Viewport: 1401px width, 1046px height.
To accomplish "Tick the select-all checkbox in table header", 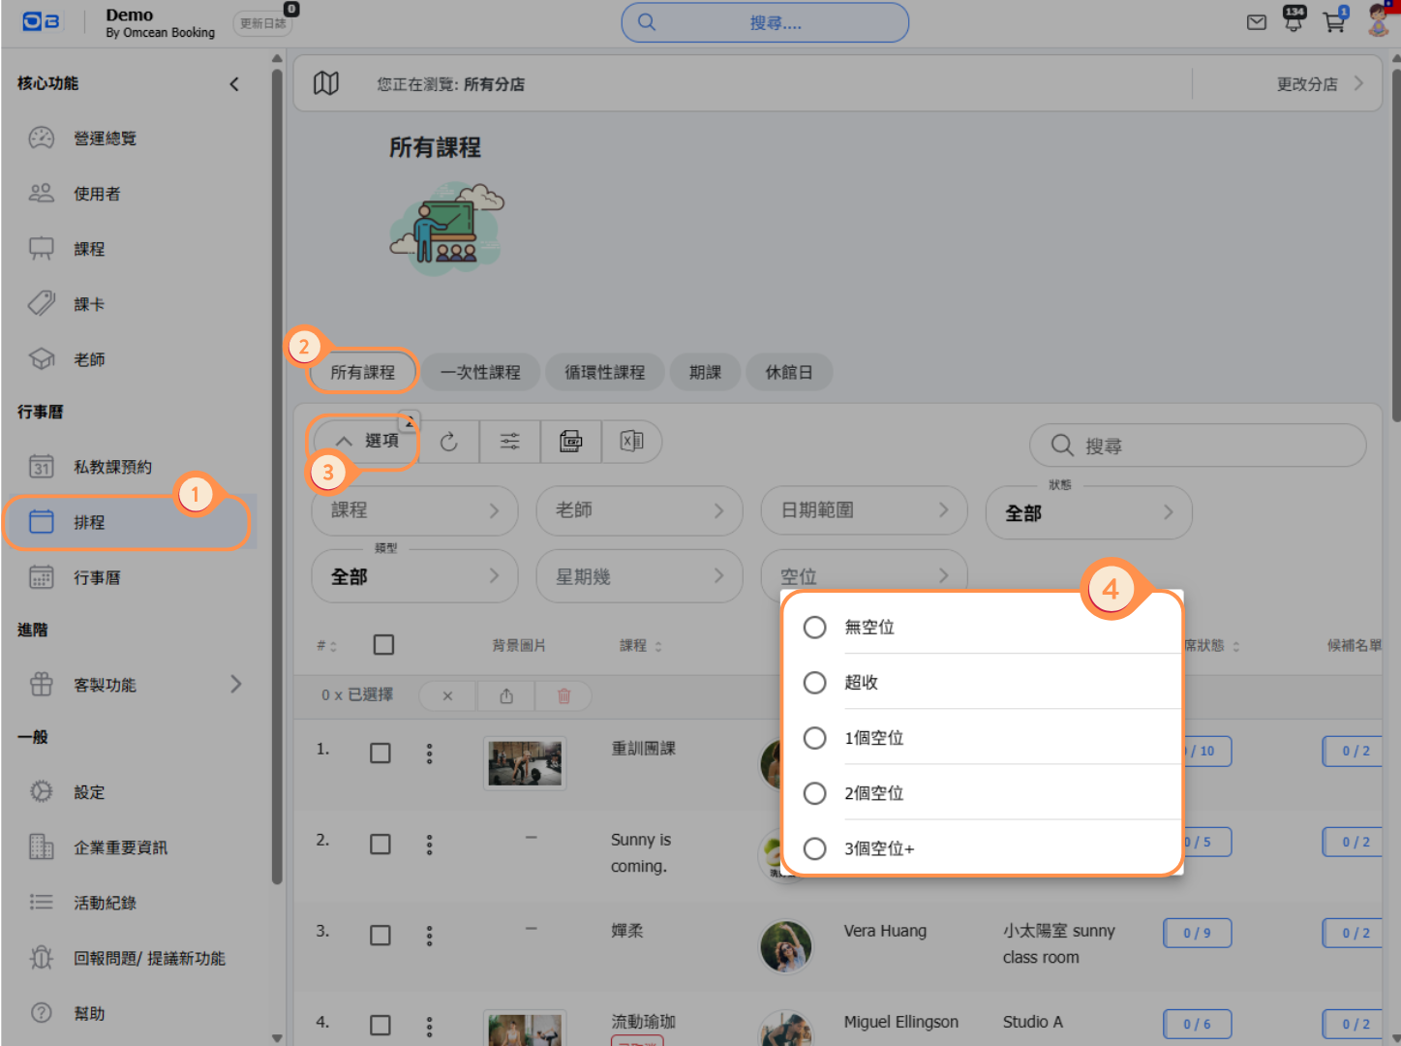I will click(x=383, y=645).
